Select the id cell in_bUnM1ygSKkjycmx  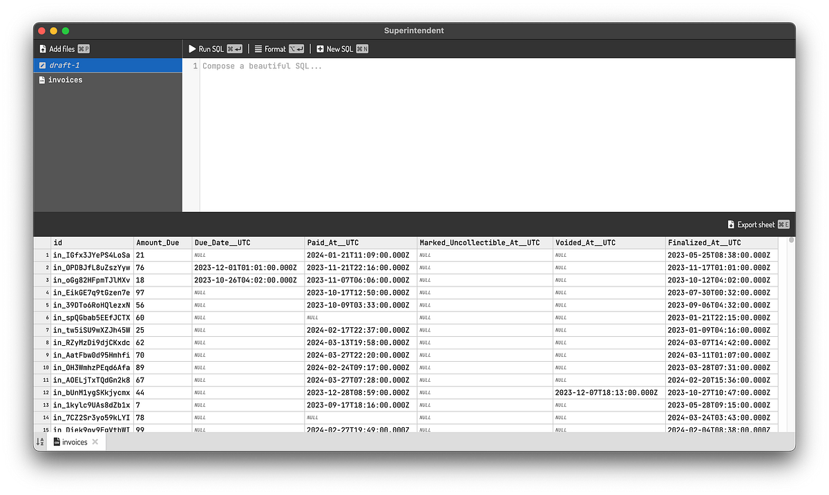click(90, 392)
